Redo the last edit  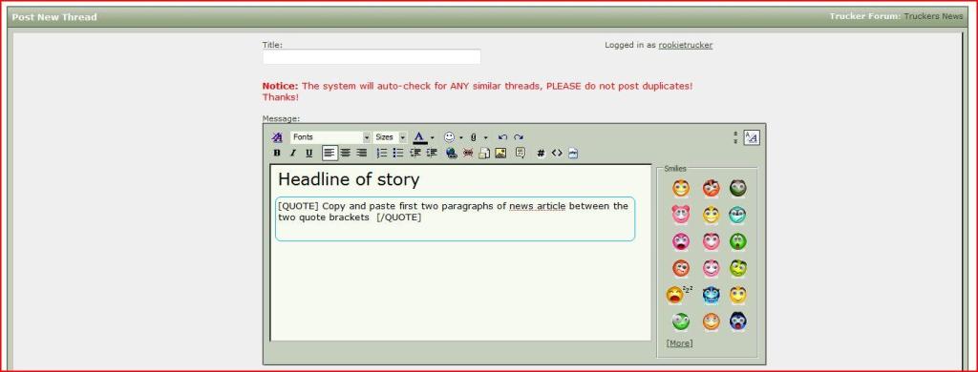click(519, 137)
